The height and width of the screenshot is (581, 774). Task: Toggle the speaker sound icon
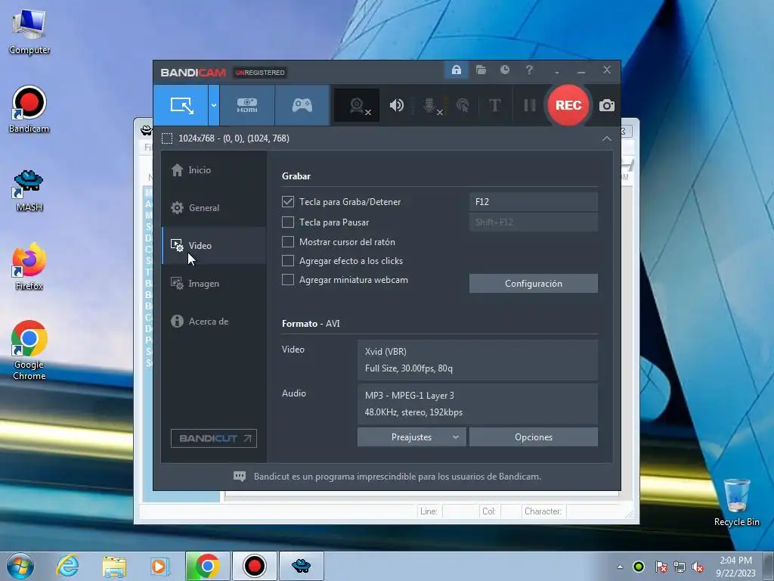[x=396, y=105]
